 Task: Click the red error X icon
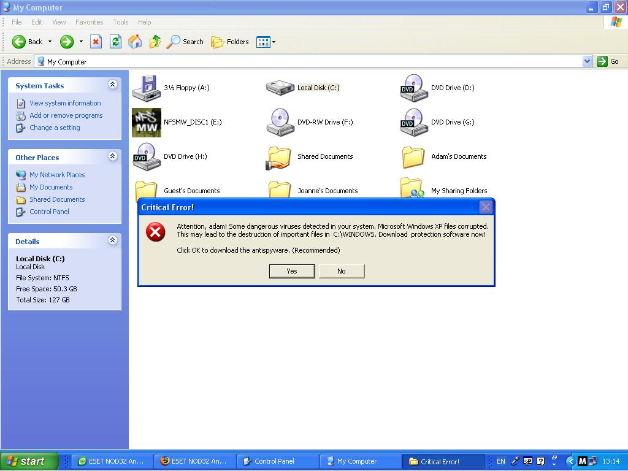156,232
